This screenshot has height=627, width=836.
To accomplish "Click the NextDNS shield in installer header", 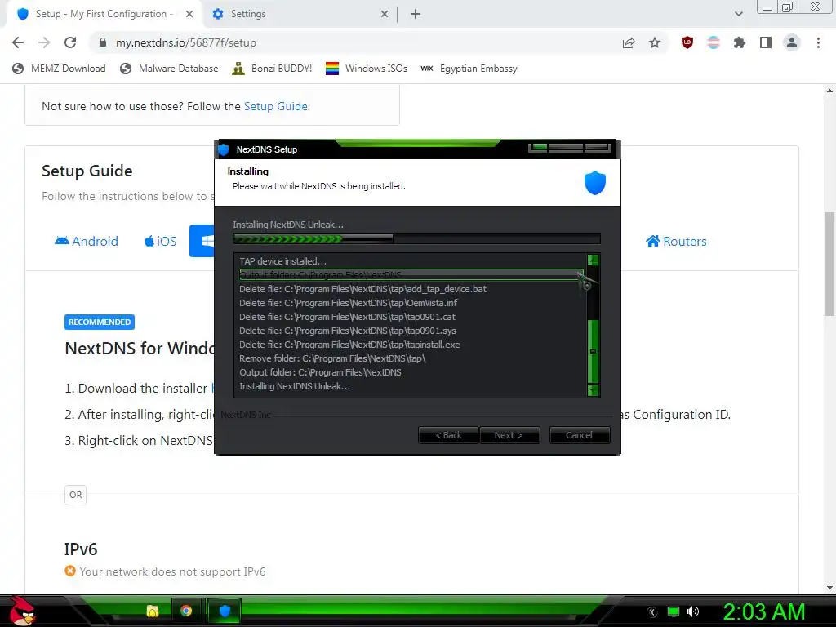I will [595, 182].
